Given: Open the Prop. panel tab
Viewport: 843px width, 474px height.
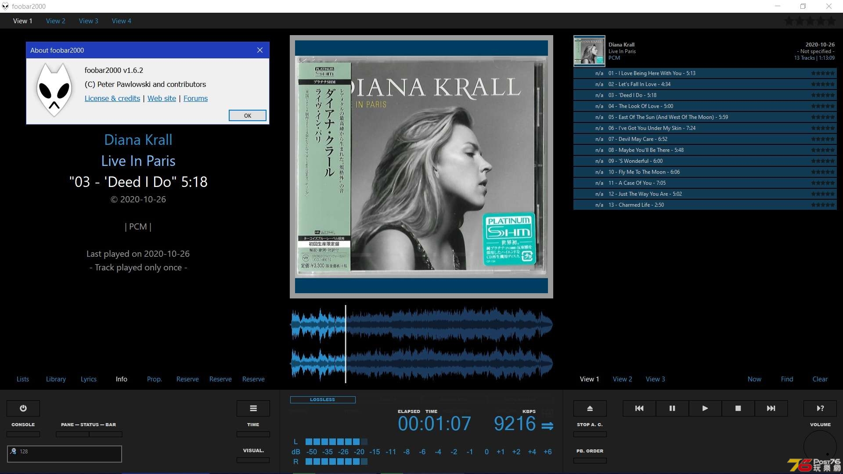Looking at the screenshot, I should [154, 379].
